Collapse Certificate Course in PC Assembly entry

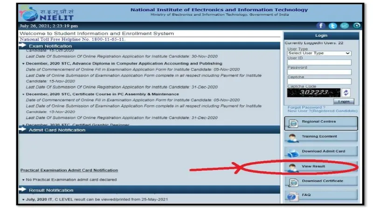[x=23, y=94]
